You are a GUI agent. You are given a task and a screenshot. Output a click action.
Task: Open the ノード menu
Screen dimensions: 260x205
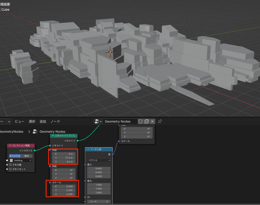pyautogui.click(x=55, y=121)
